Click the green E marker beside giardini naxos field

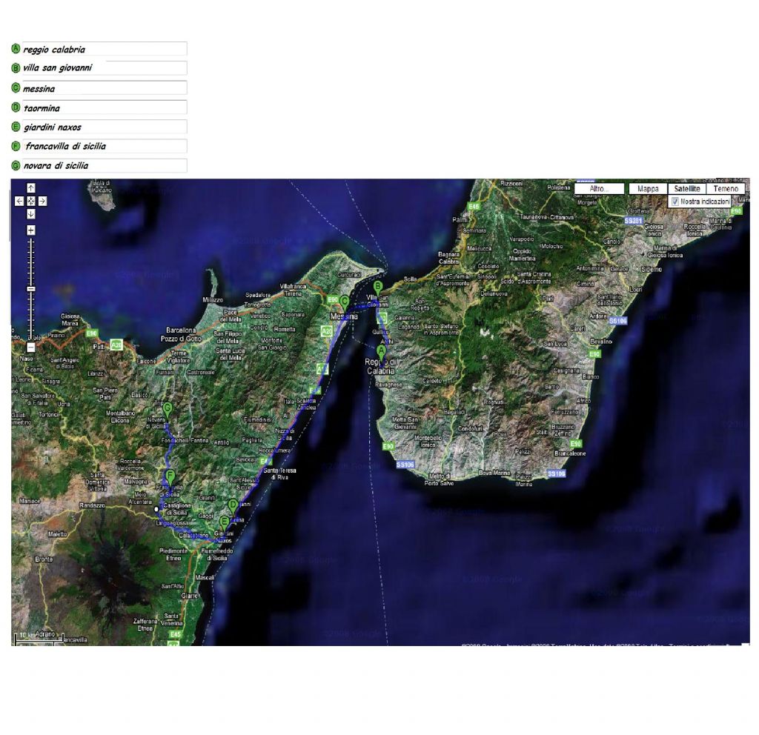[16, 127]
